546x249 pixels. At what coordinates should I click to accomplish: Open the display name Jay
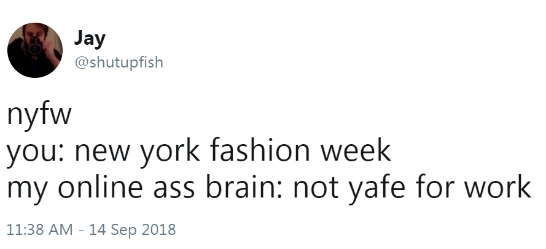coord(90,39)
